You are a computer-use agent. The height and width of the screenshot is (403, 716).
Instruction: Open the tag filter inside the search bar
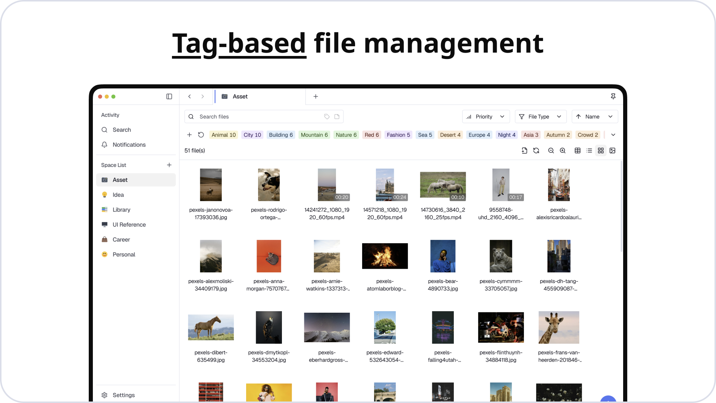tap(327, 116)
